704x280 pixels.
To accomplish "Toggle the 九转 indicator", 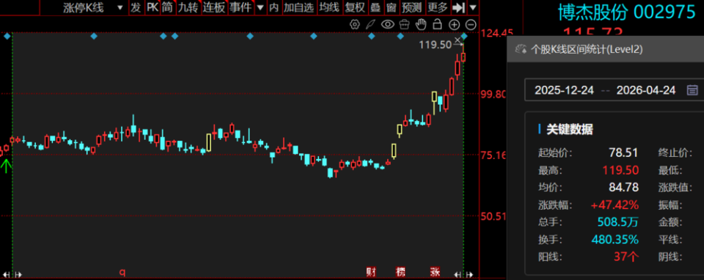I will click(188, 7).
